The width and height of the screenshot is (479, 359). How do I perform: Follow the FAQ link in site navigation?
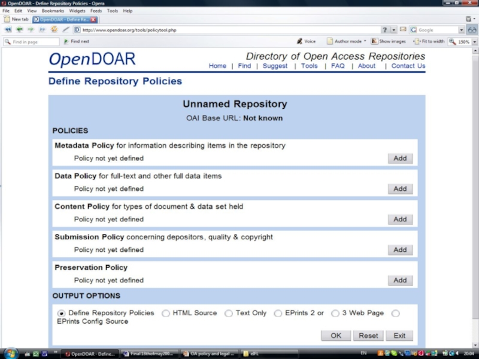click(338, 66)
